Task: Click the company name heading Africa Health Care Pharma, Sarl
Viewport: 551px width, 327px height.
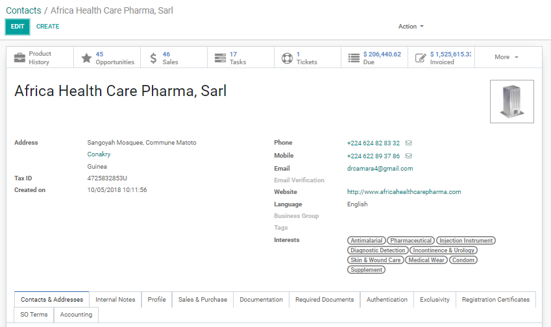Action: 121,91
